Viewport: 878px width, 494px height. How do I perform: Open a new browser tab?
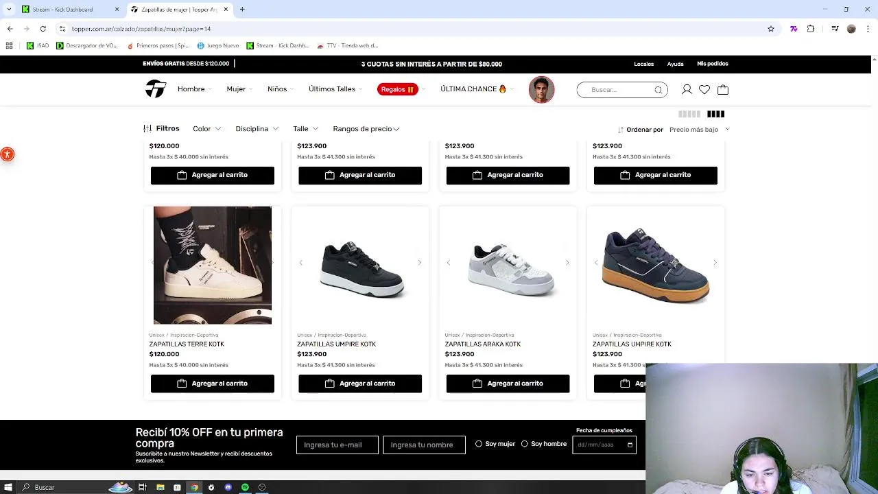click(x=242, y=9)
